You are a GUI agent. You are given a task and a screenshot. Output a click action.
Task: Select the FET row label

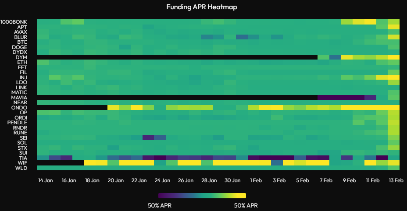tap(22, 67)
